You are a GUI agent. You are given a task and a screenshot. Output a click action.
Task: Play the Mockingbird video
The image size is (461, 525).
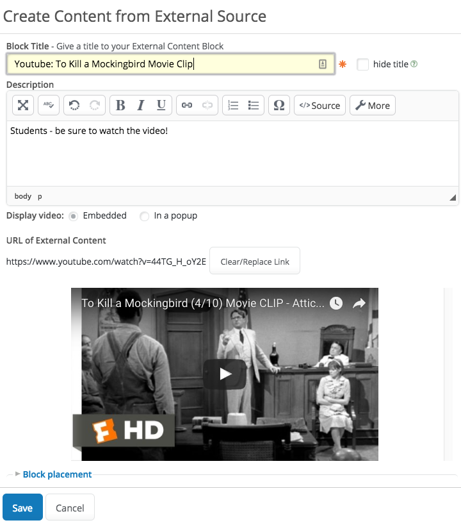[225, 374]
